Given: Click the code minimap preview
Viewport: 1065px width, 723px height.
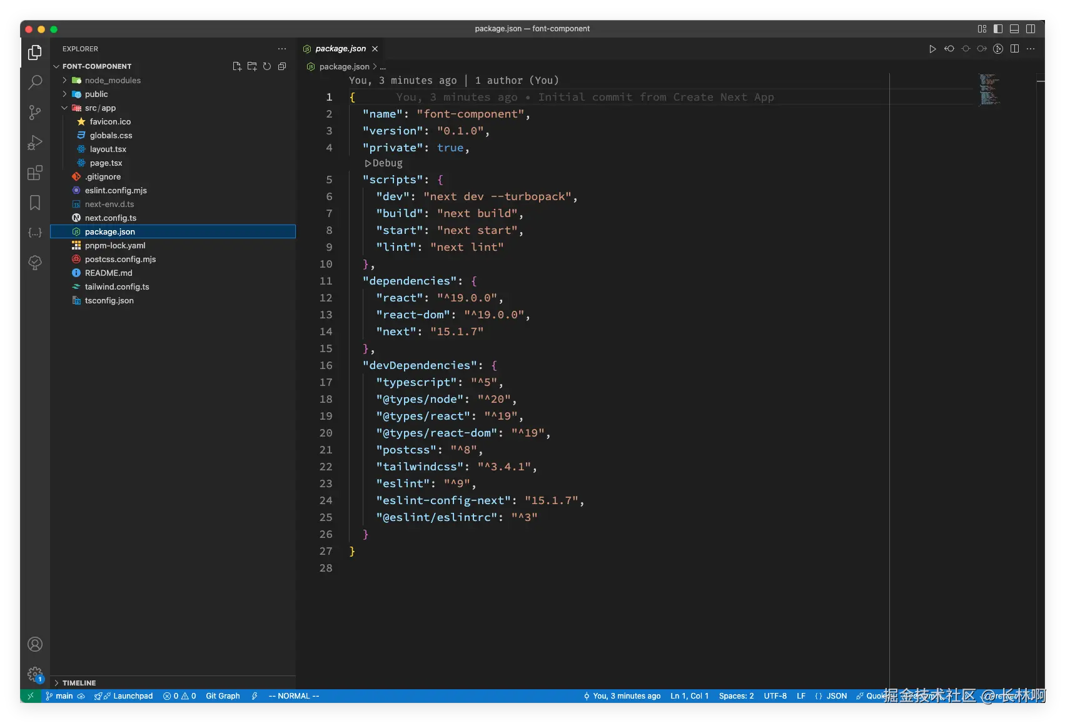Looking at the screenshot, I should pyautogui.click(x=989, y=89).
